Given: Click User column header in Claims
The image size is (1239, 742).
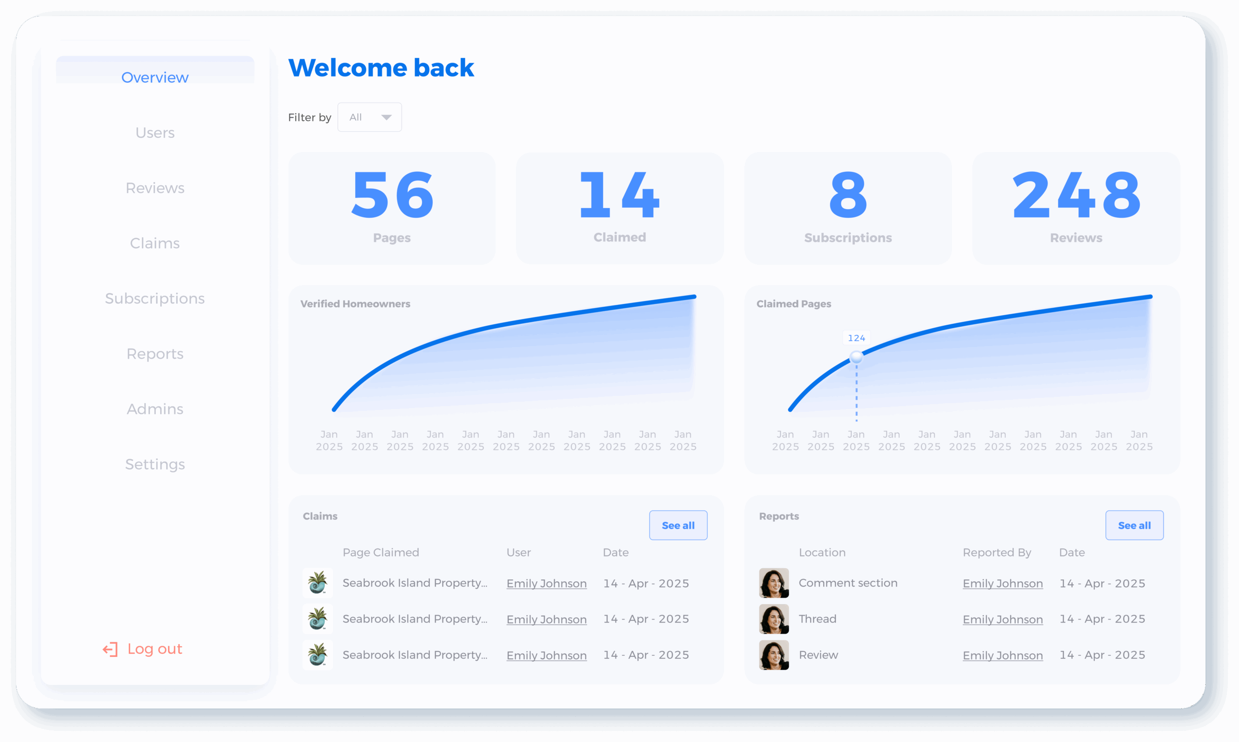Looking at the screenshot, I should 518,552.
